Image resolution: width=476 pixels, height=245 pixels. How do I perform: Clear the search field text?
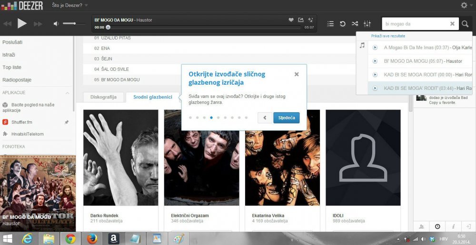[x=452, y=24]
